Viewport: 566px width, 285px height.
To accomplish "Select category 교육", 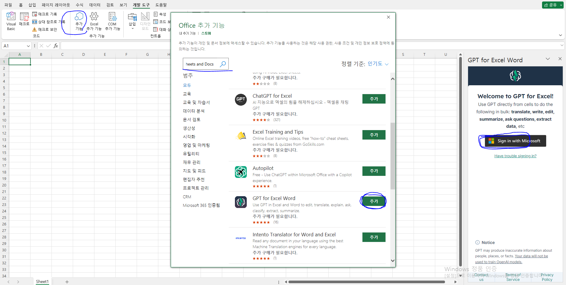I will pyautogui.click(x=187, y=94).
